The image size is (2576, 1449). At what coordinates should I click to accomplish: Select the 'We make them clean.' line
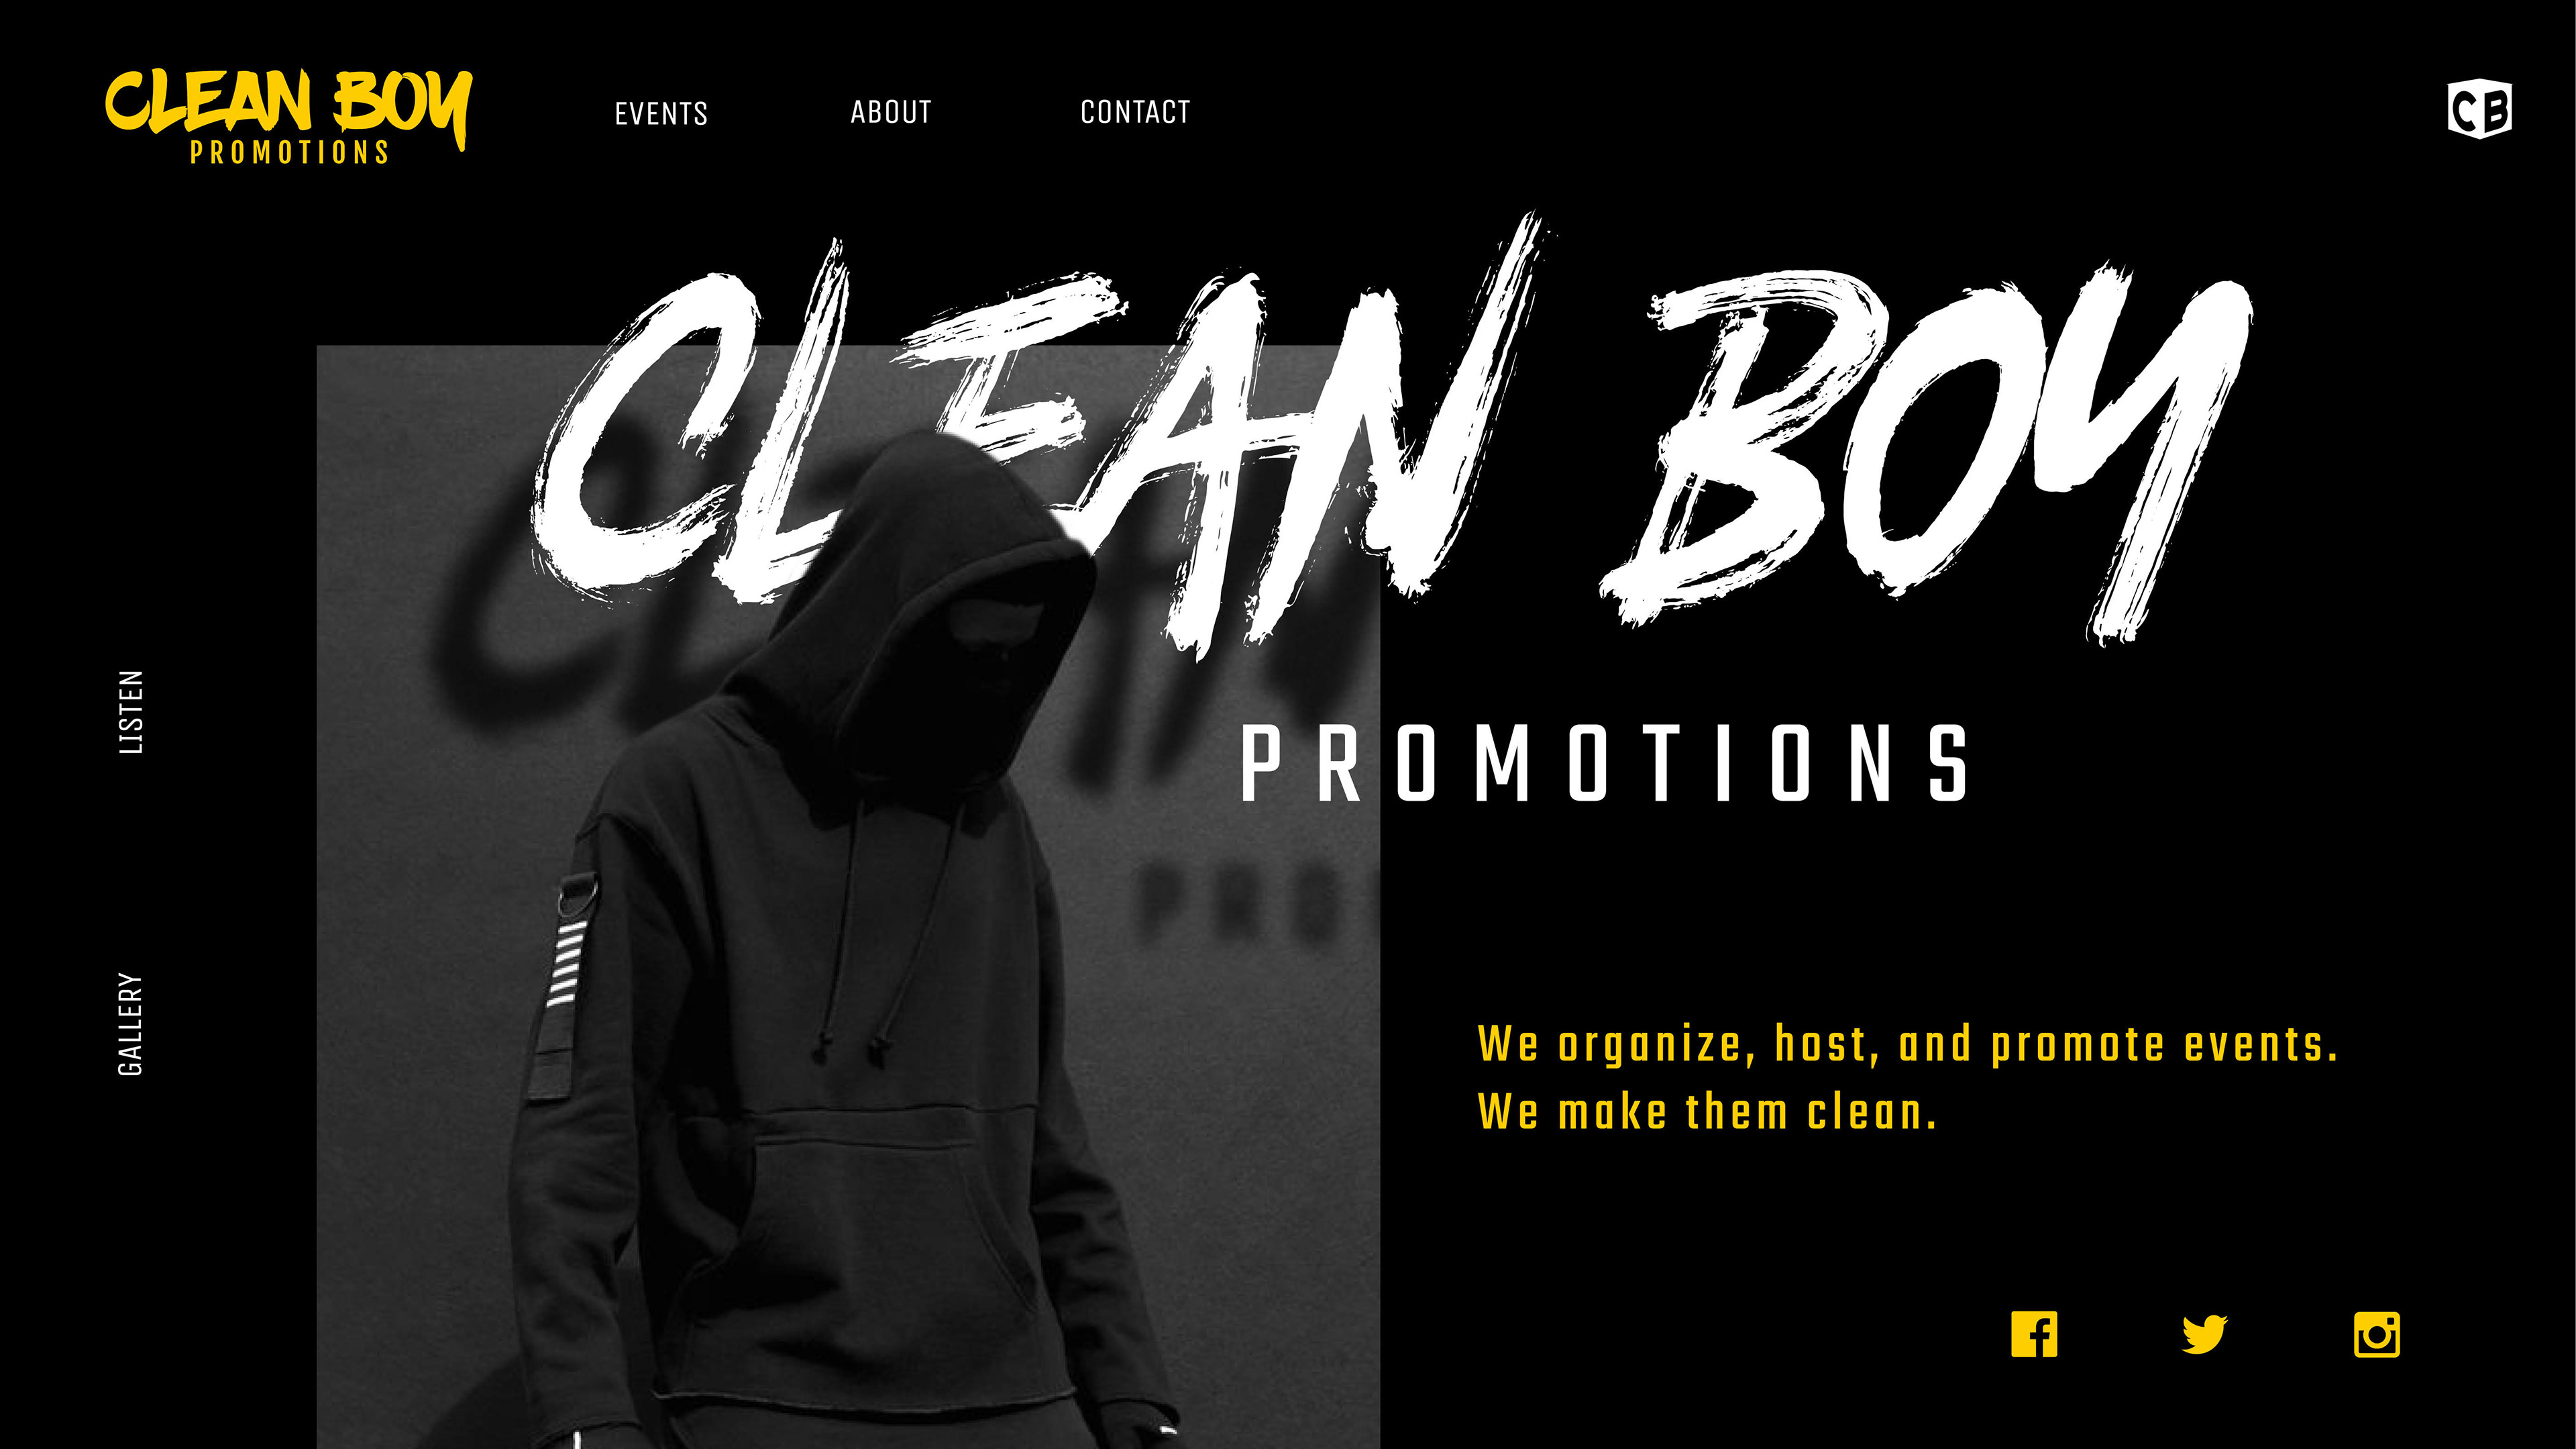(1707, 1113)
